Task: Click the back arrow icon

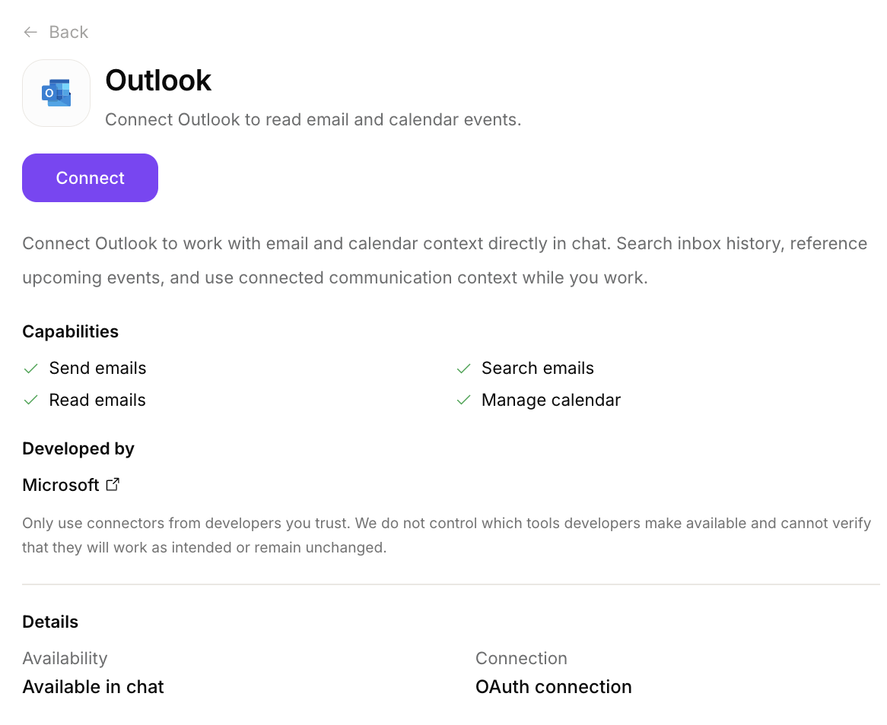Action: 29,32
